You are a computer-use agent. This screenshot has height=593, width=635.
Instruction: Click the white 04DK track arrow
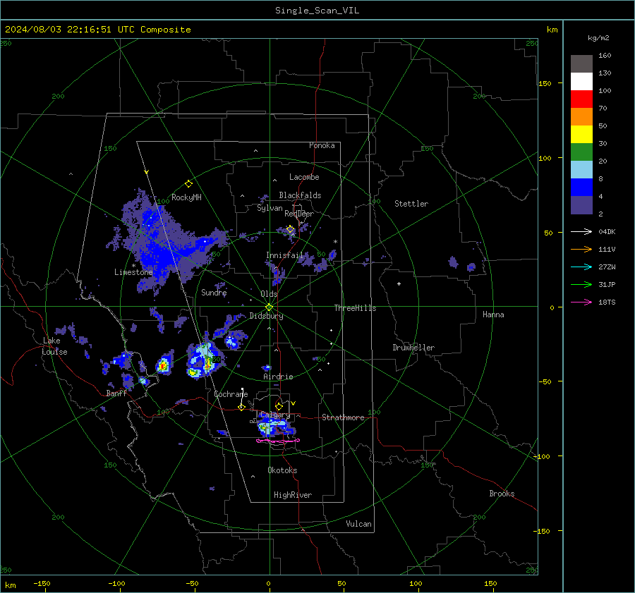pos(581,231)
